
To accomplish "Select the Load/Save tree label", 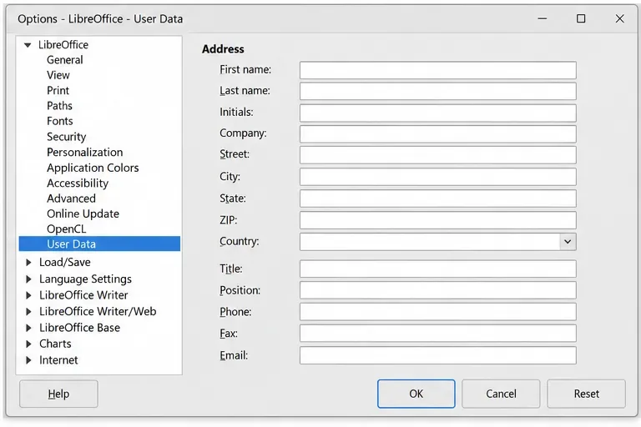I will [64, 263].
